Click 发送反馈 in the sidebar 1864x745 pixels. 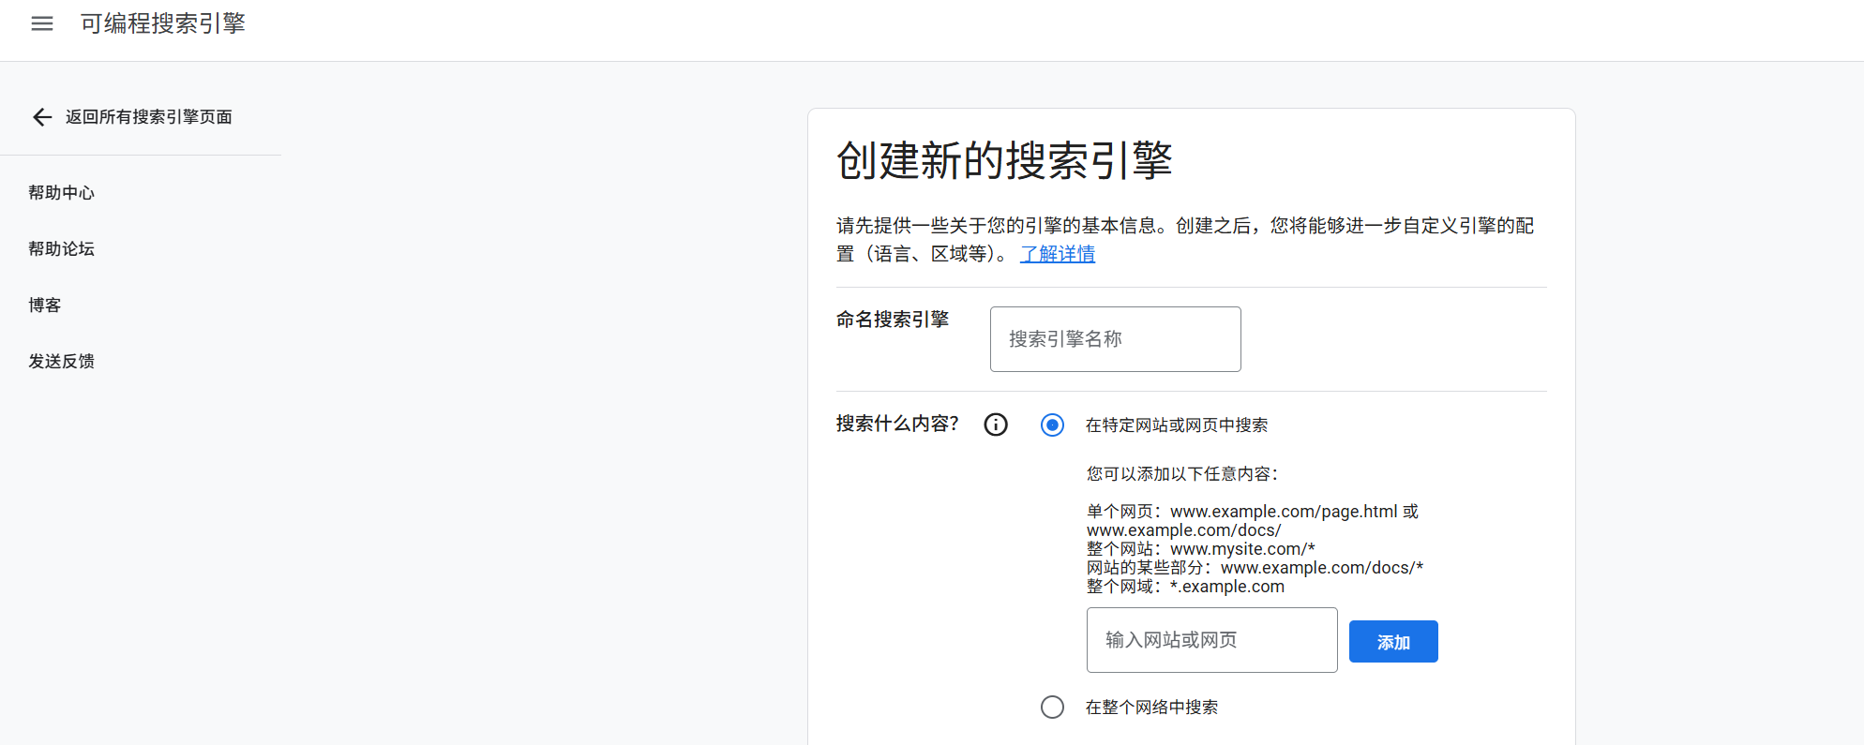tap(62, 362)
